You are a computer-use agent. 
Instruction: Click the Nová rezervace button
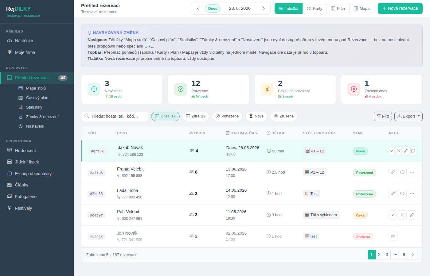[400, 9]
